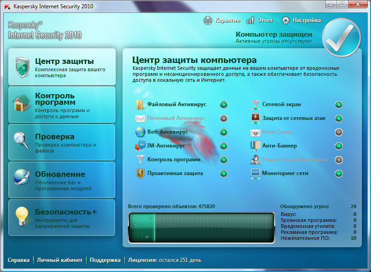Click Анти-Баннер label
This screenshot has width=371, height=272.
pos(279,146)
